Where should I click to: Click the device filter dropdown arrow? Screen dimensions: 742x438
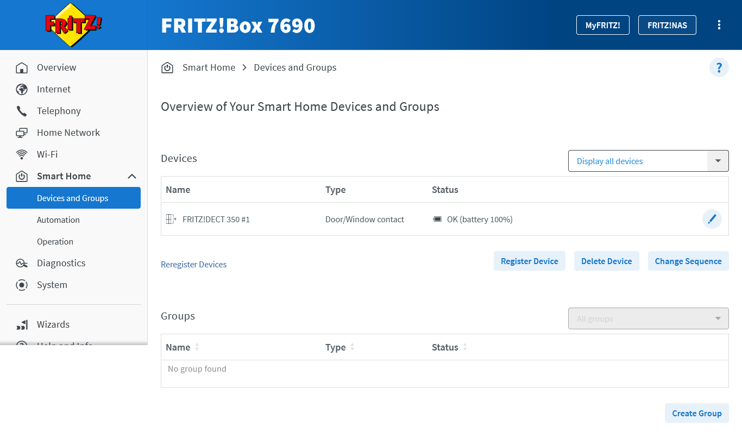tap(718, 161)
